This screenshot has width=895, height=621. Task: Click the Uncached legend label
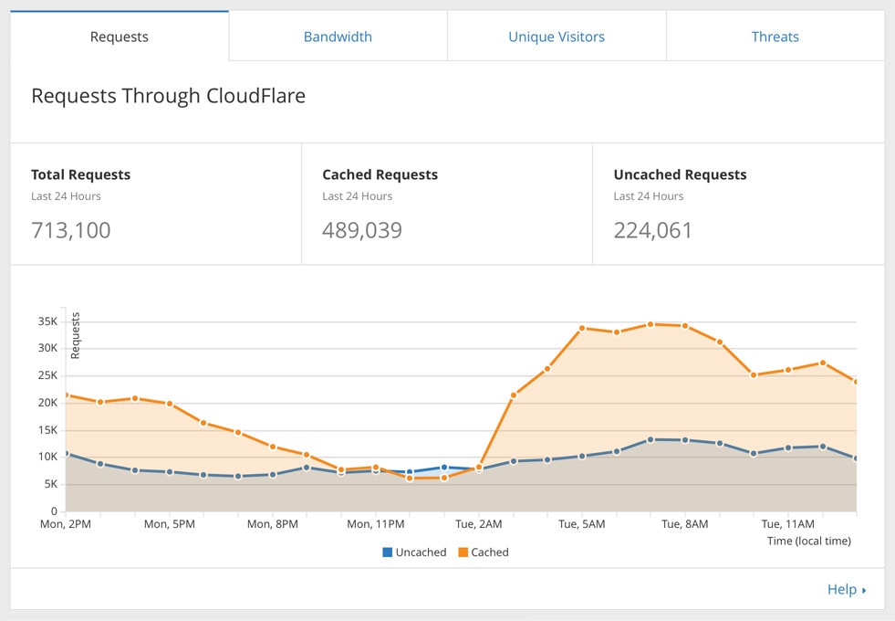421,553
